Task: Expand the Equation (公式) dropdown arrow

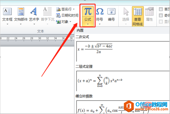Action: (88, 24)
